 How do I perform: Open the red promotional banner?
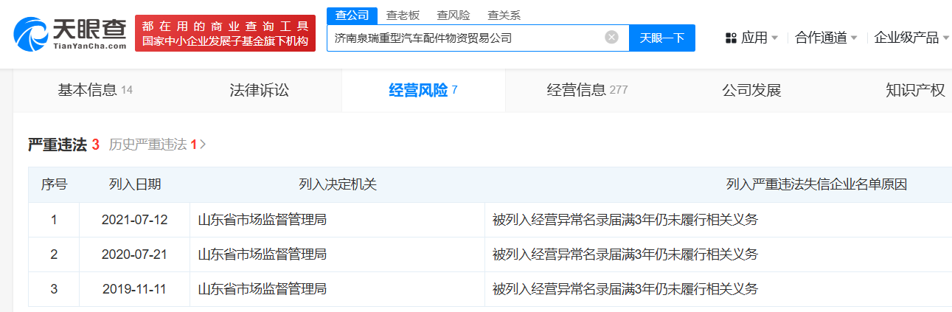[225, 33]
